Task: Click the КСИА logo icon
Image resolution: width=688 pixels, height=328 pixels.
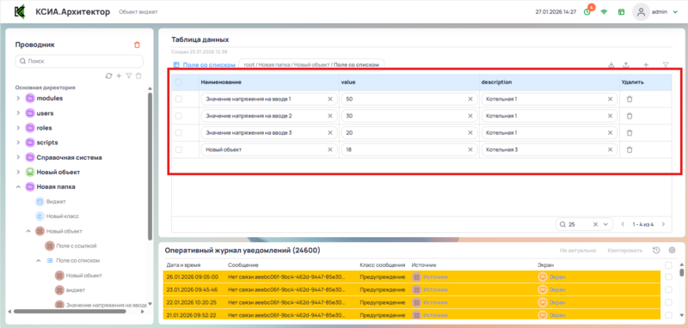Action: coord(19,12)
